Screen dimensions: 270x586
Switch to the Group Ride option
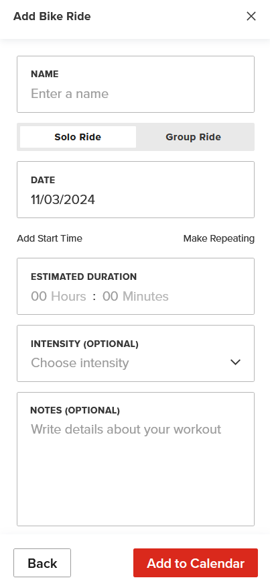(x=193, y=137)
